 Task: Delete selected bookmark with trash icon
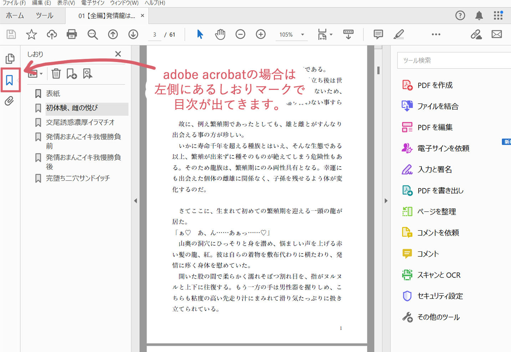[x=56, y=73]
